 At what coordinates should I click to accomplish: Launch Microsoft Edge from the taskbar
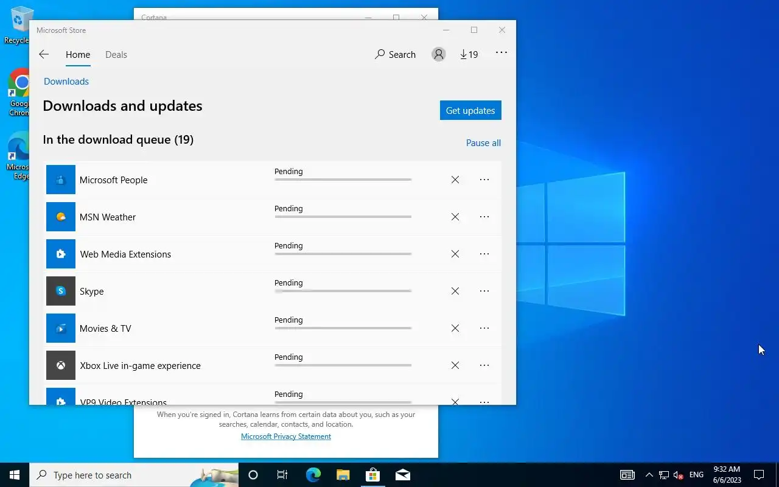point(313,475)
